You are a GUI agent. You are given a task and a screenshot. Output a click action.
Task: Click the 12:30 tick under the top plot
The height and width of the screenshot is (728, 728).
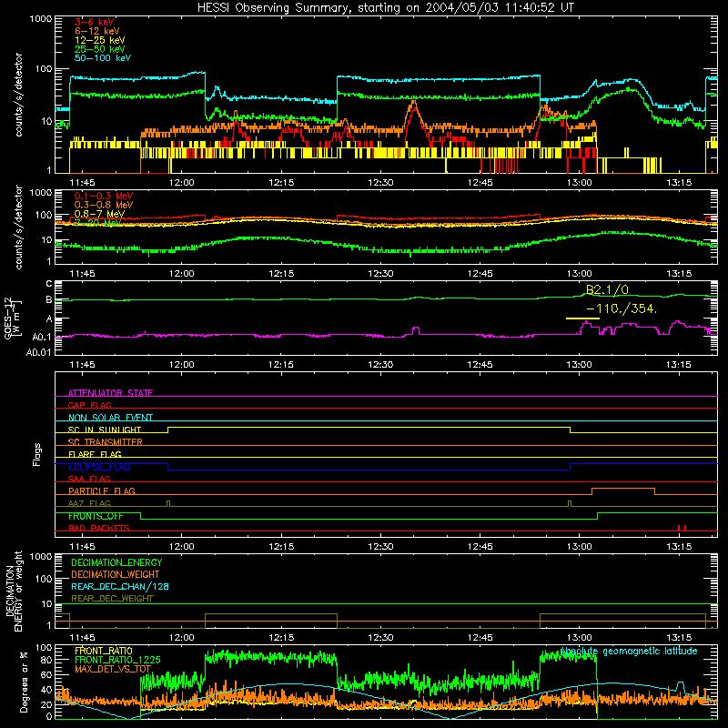pos(380,183)
